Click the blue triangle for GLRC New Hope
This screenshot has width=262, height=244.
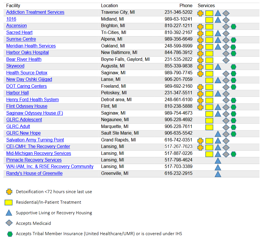[218, 134]
